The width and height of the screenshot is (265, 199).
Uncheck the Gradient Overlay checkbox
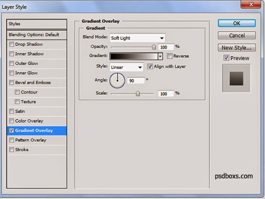click(x=12, y=130)
